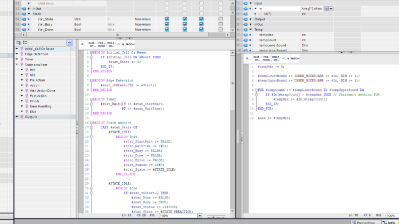Click the right editor zoom 100% field

[392, 215]
